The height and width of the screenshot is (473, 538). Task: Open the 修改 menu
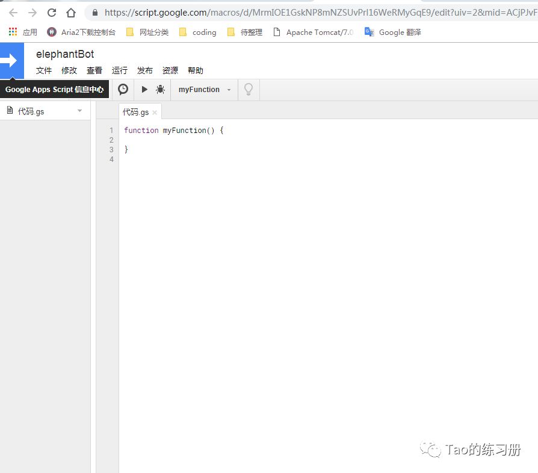coord(69,70)
